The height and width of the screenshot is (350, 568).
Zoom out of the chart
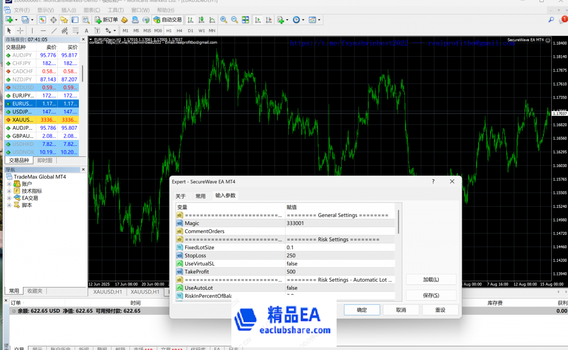(x=234, y=20)
